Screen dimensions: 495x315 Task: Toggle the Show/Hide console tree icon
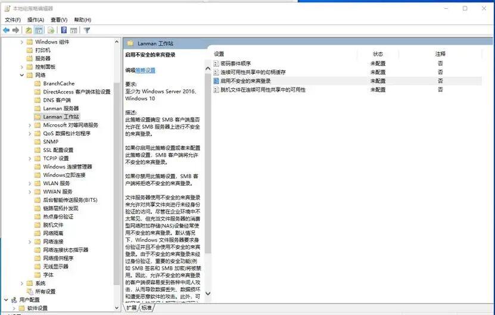pos(39,30)
